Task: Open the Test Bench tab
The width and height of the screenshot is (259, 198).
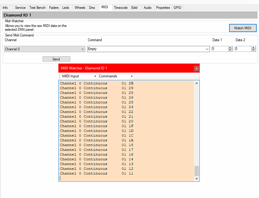Action: click(37, 8)
